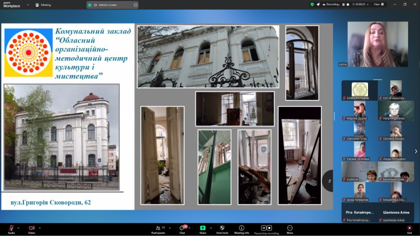Click Zoom Workplace logo
420x236 pixels.
12,5
